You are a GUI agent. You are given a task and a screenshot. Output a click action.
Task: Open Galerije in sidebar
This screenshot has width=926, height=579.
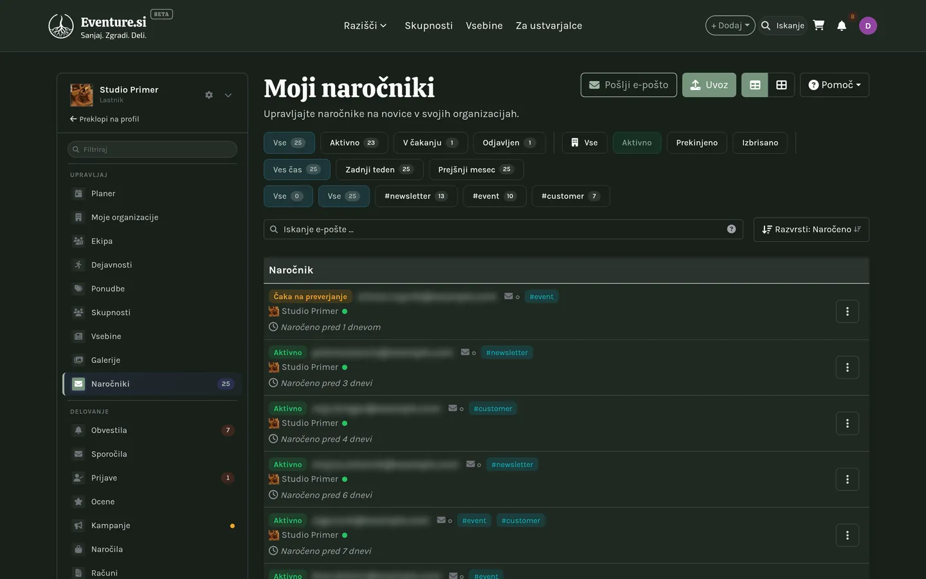coord(152,360)
